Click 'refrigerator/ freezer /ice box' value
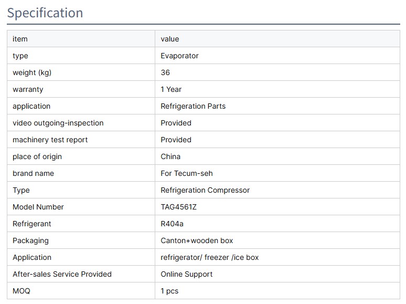The height and width of the screenshot is (304, 406). point(209,257)
